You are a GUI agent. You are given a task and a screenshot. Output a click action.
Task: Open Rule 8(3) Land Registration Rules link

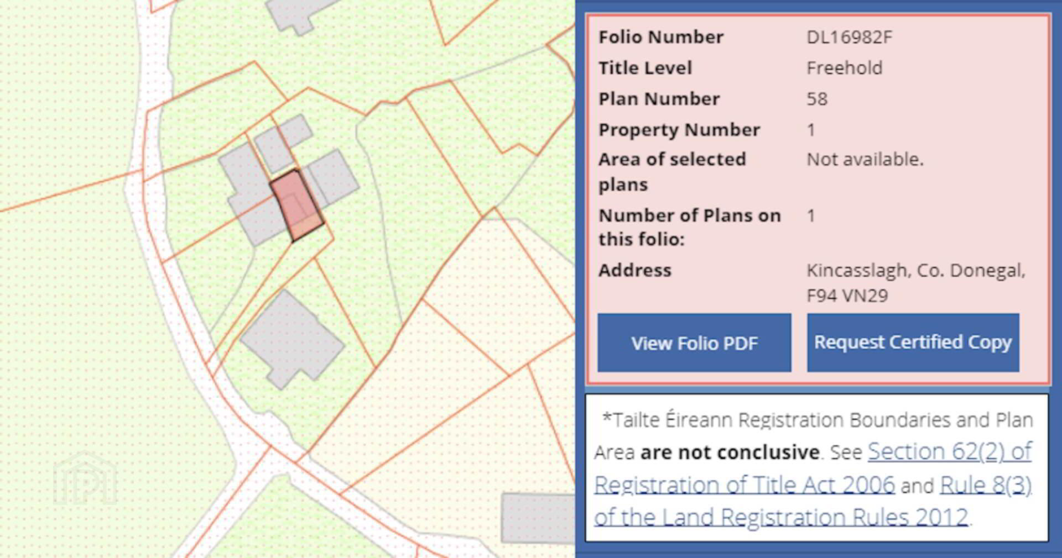tap(985, 485)
